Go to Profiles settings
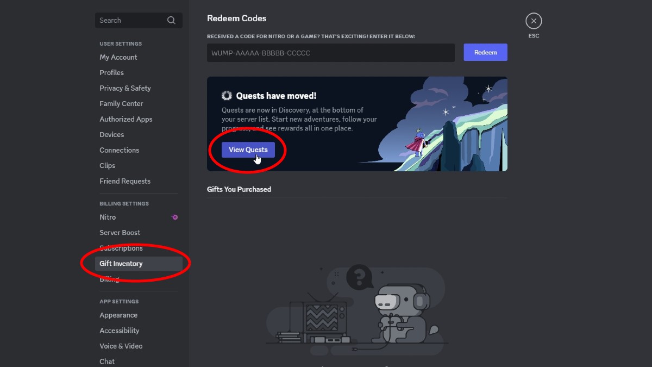The height and width of the screenshot is (367, 652). [112, 72]
